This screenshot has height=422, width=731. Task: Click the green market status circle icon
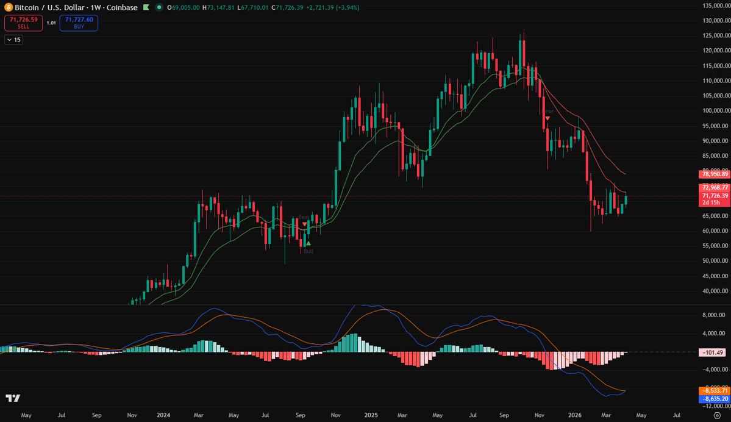point(159,7)
